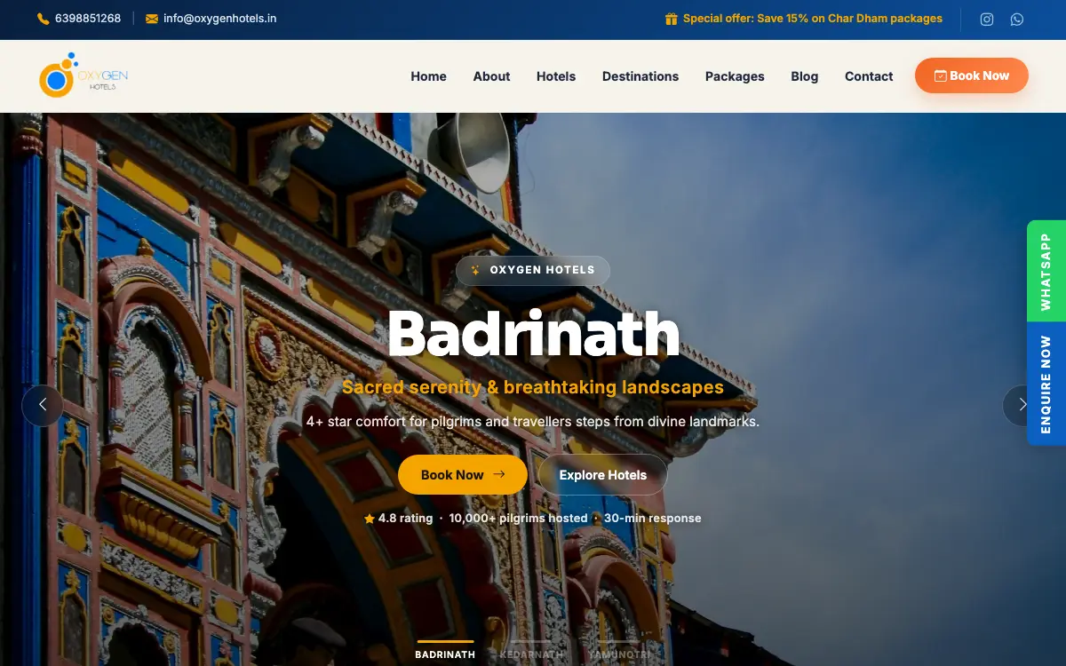
Task: Call the phone number 6398851268
Action: (88, 19)
